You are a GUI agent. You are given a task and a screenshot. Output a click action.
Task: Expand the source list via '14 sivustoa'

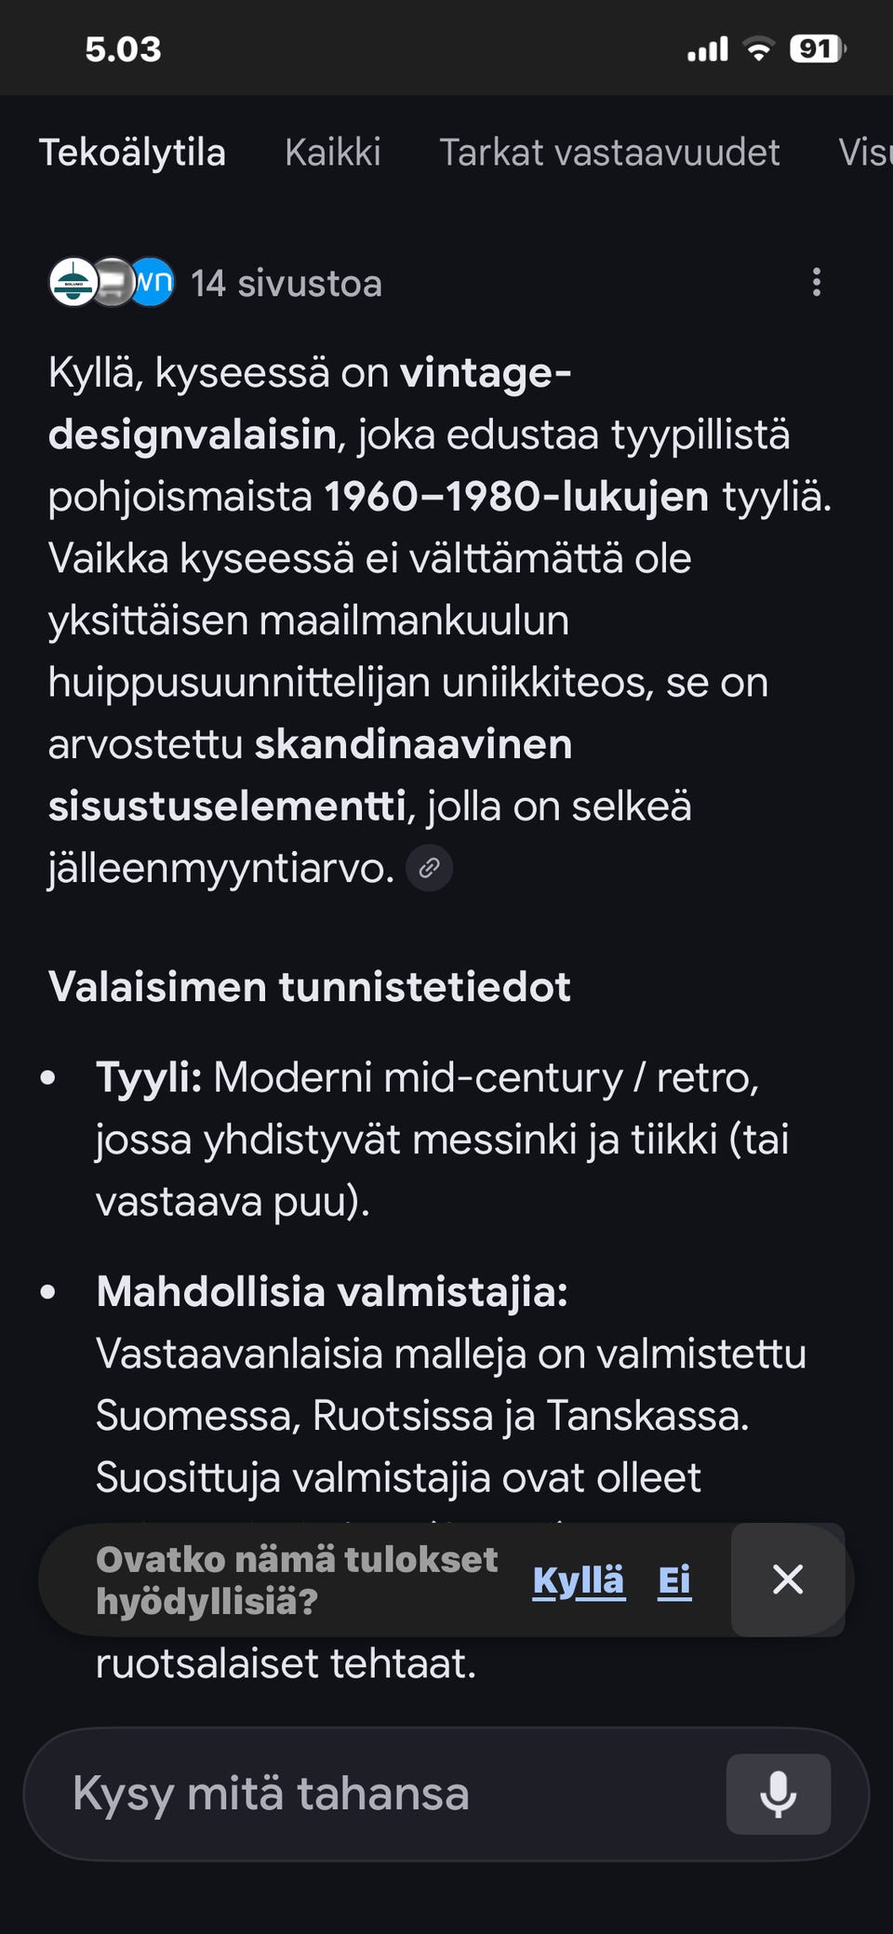287,284
